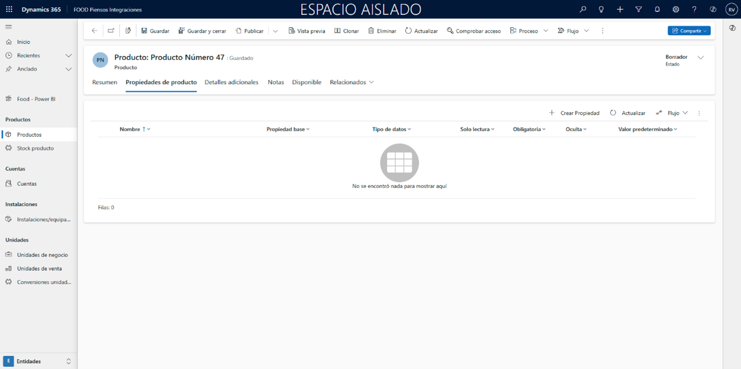Expand the Recientes section in sidebar
Image resolution: width=741 pixels, height=369 pixels.
[x=68, y=56]
